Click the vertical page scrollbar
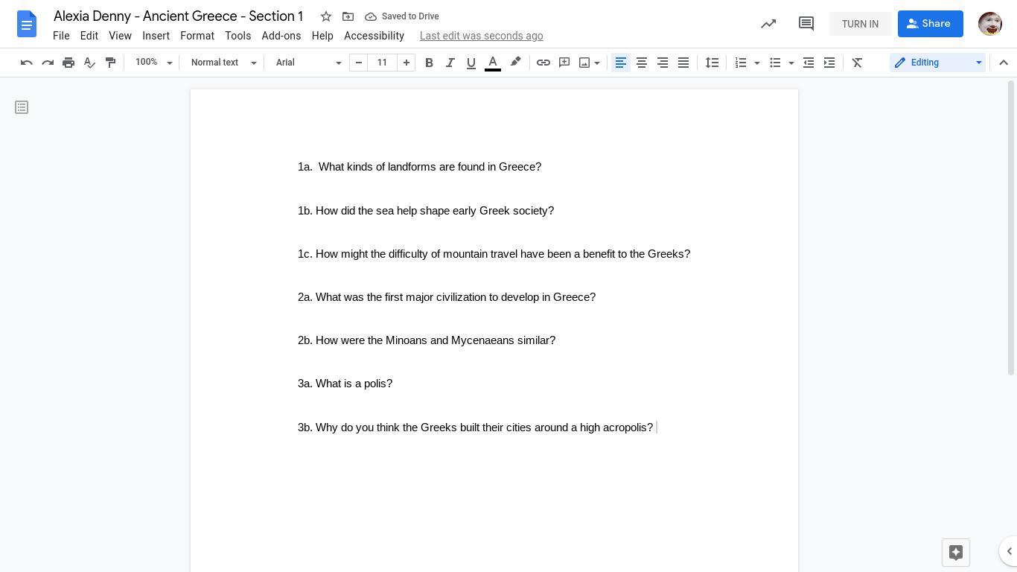 click(1011, 228)
